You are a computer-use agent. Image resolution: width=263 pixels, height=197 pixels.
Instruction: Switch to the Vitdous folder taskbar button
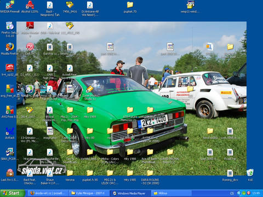(171, 193)
